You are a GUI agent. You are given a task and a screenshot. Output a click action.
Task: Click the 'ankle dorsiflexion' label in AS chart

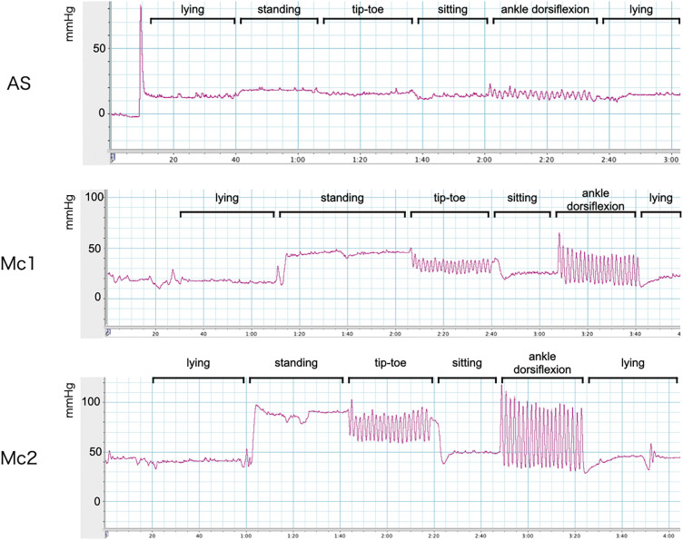pos(544,11)
